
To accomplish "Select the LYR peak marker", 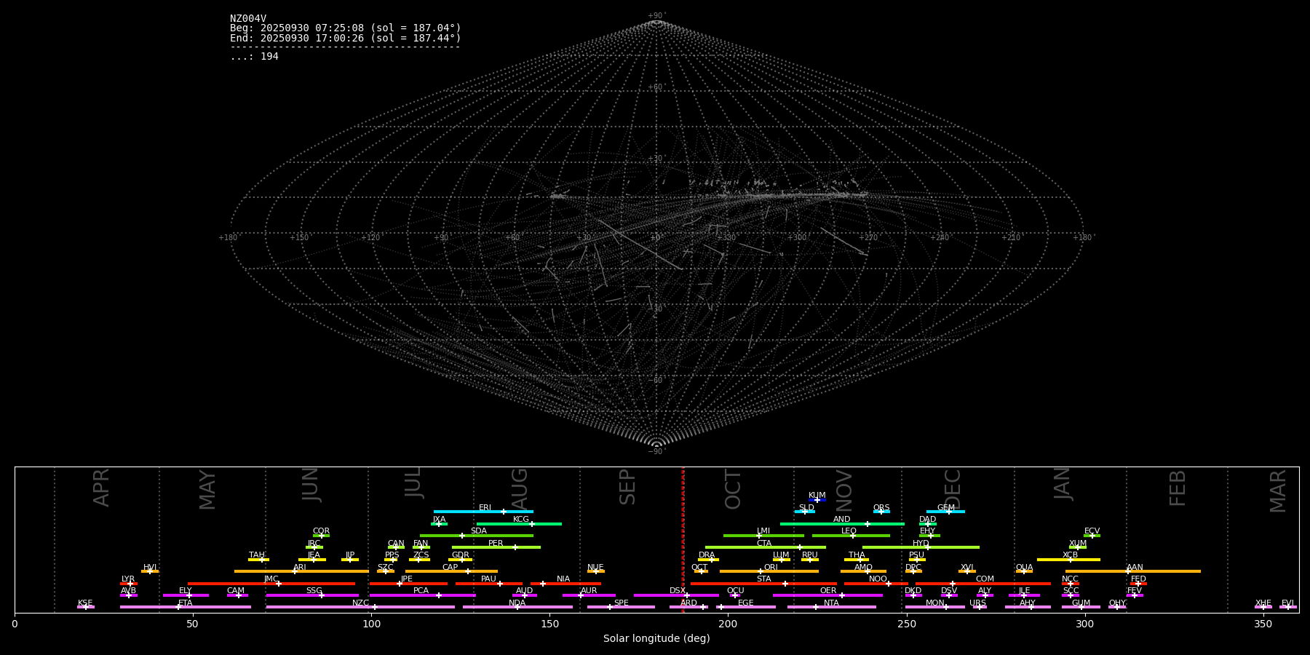I will [x=130, y=584].
